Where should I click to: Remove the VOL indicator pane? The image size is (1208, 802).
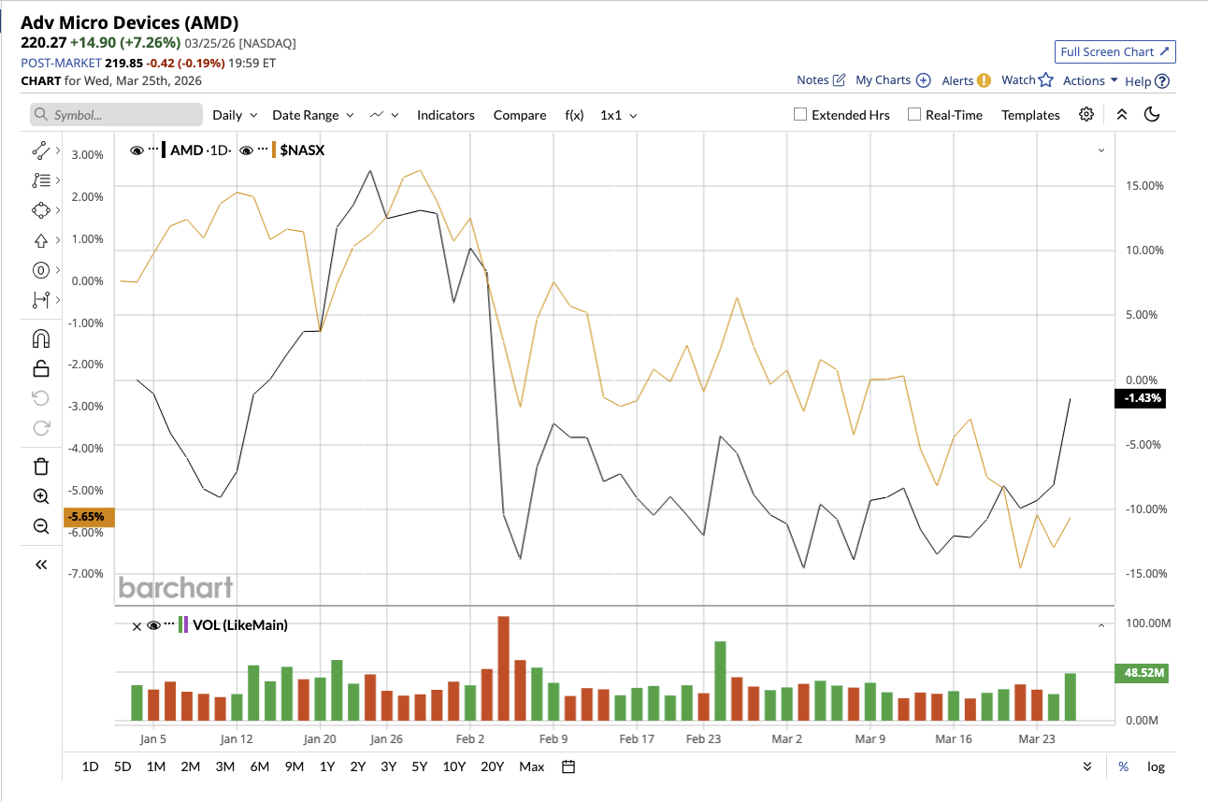(137, 625)
